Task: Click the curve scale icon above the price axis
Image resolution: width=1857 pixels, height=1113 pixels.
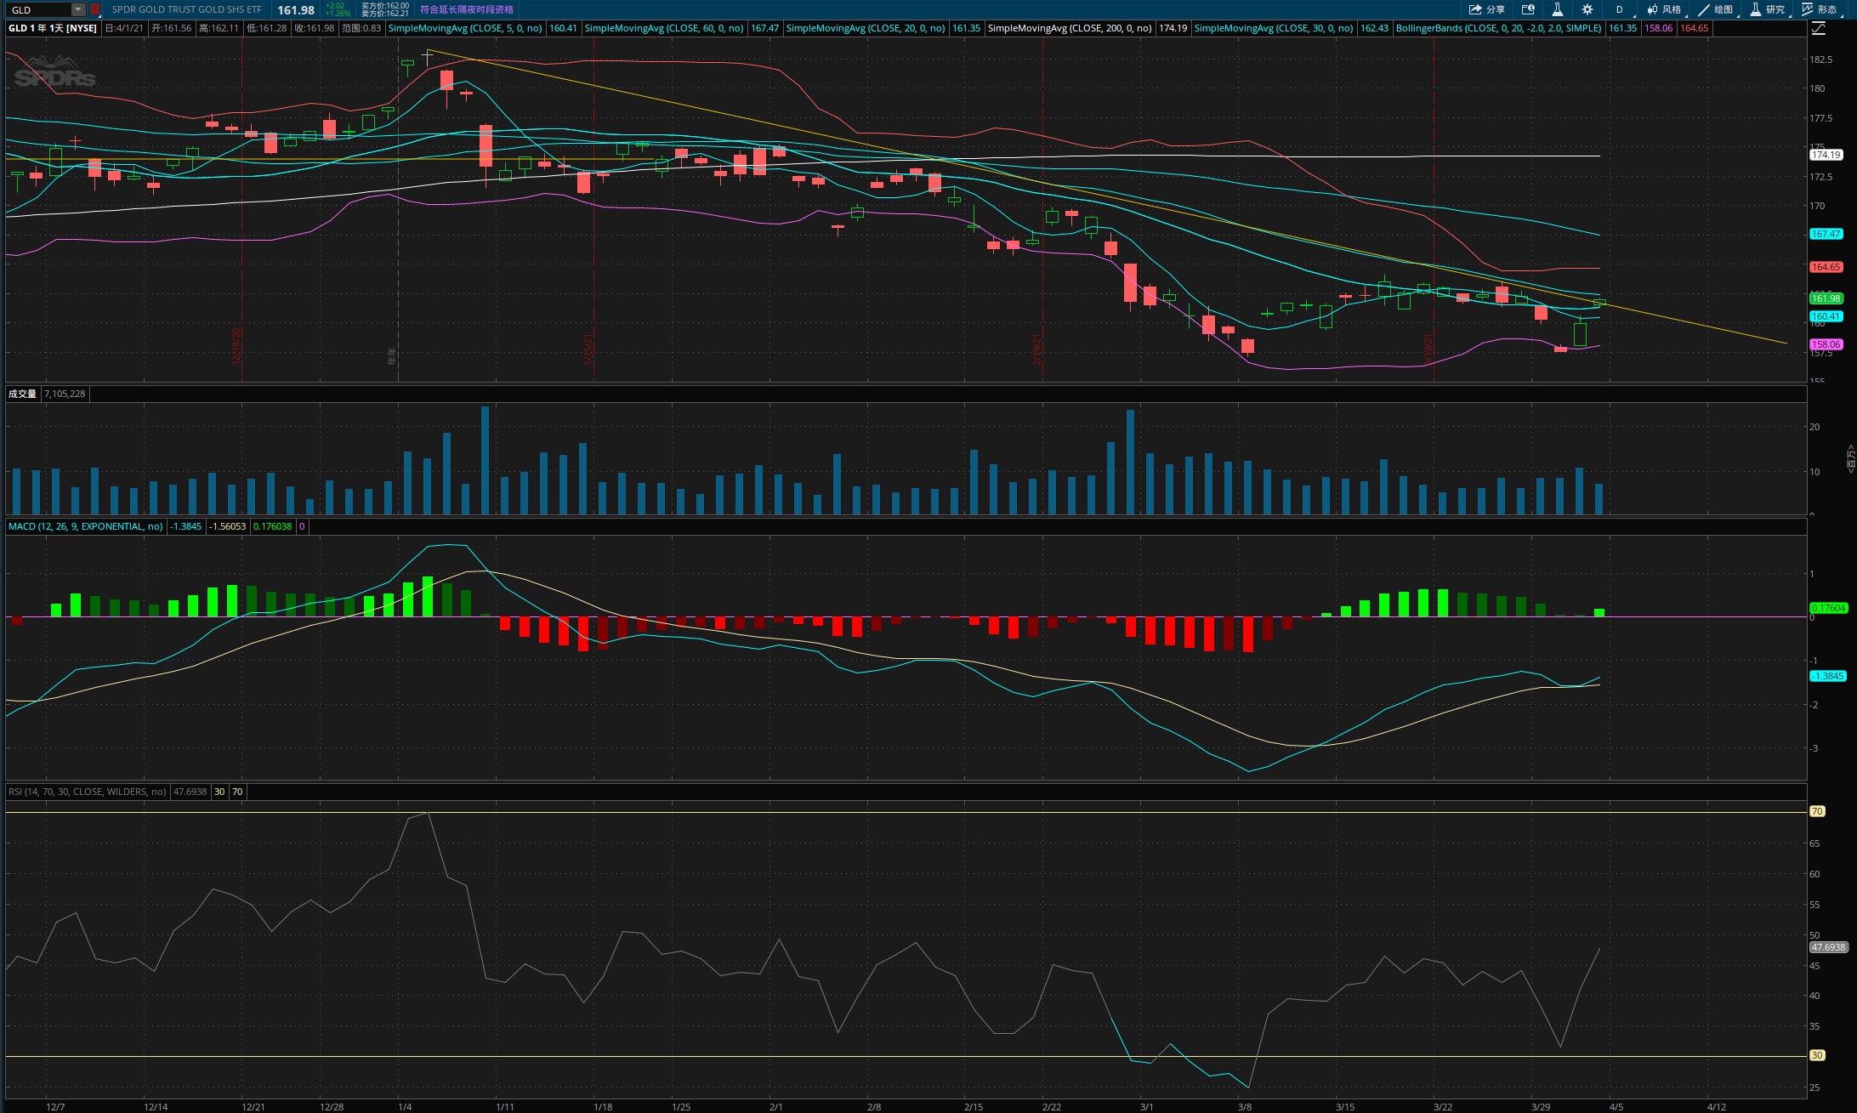Action: (1818, 28)
